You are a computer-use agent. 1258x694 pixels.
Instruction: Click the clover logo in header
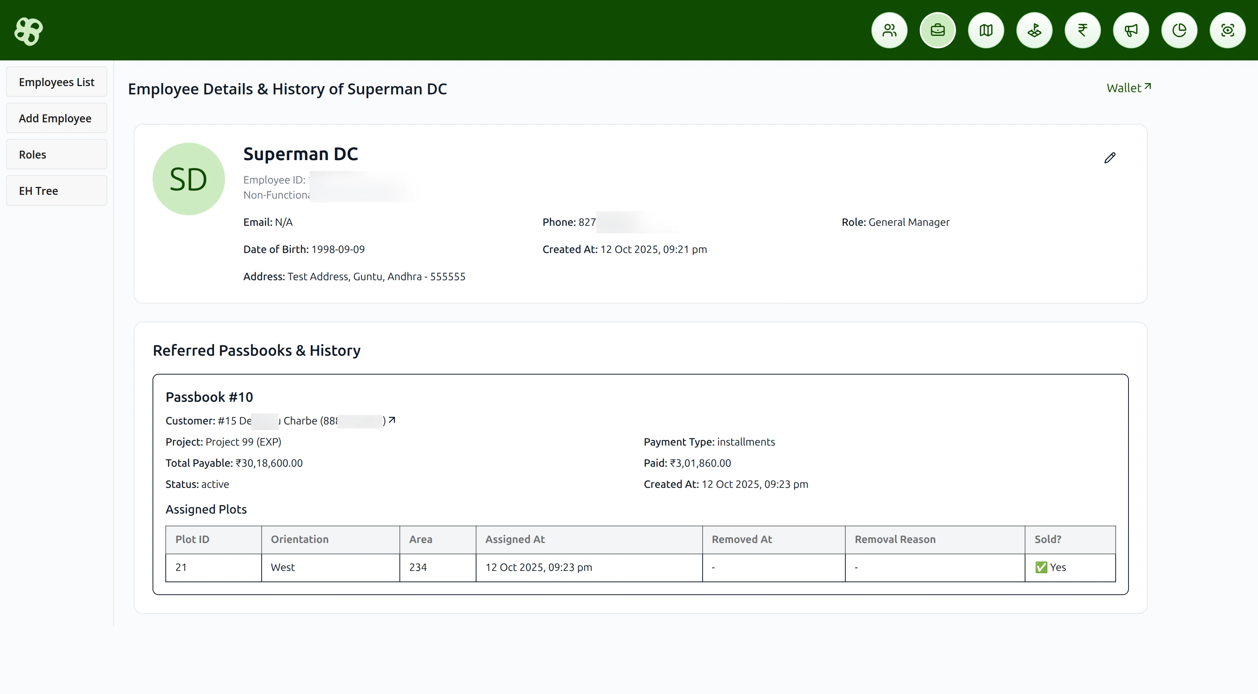(28, 31)
